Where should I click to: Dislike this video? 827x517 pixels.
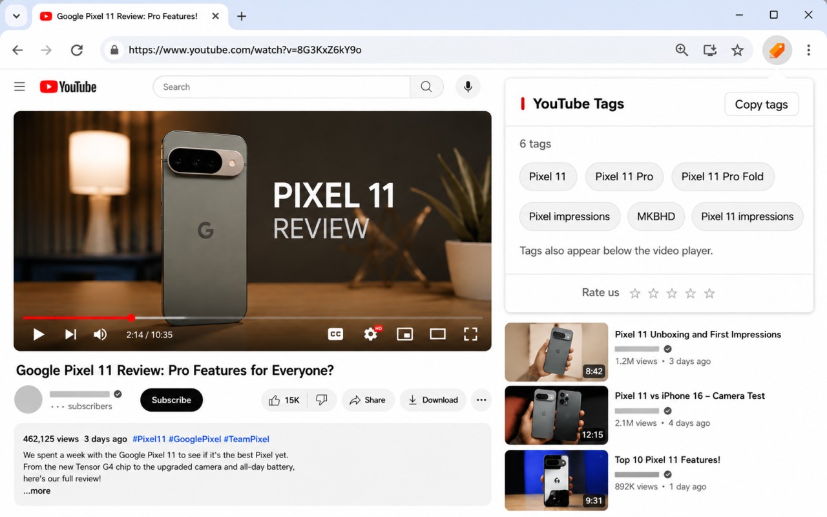322,400
